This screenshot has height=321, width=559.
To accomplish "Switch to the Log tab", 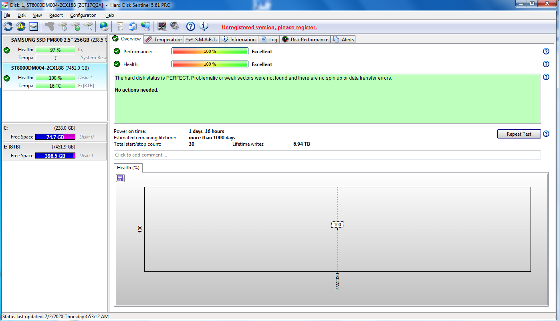I will pos(269,39).
